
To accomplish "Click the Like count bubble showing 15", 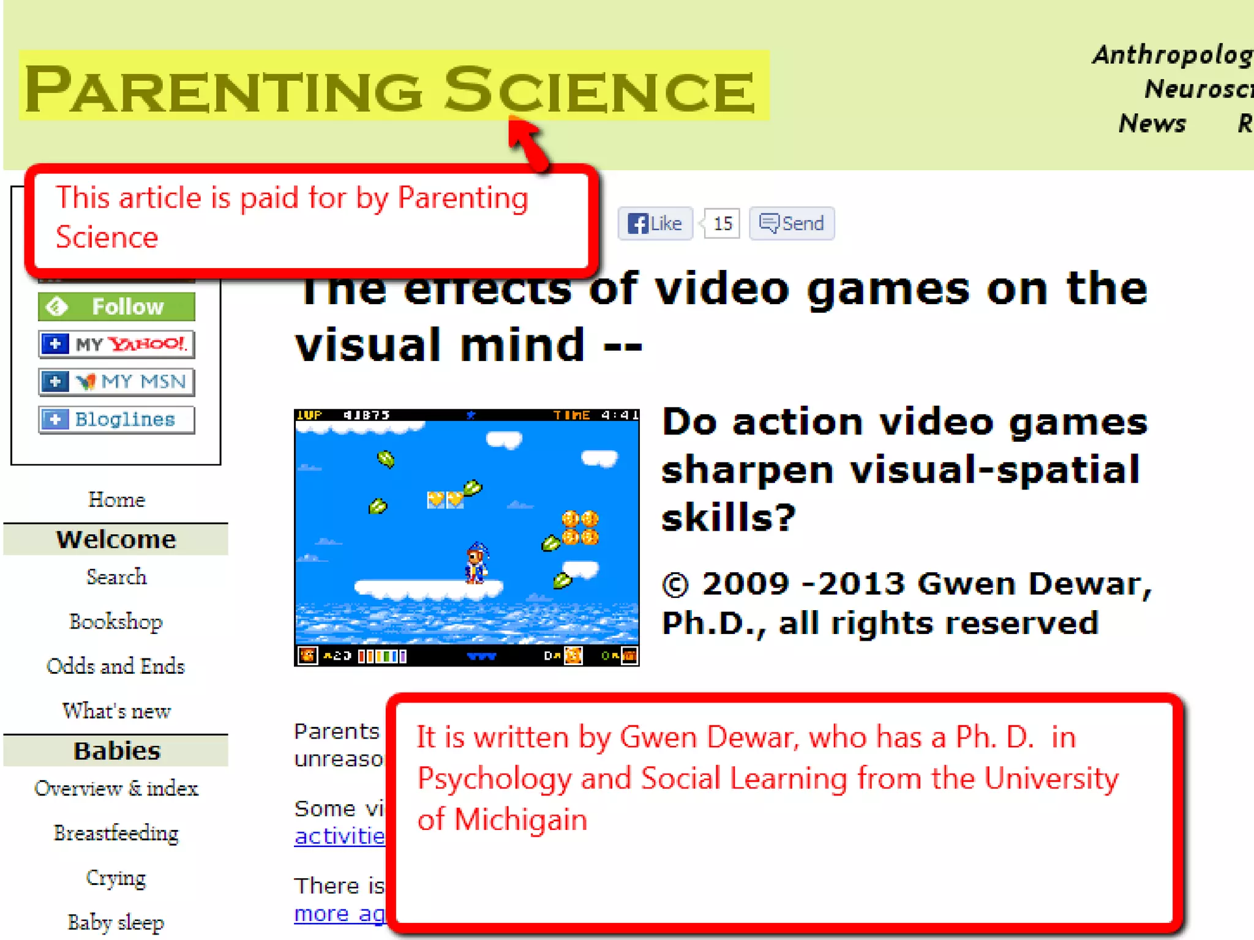I will tap(723, 223).
